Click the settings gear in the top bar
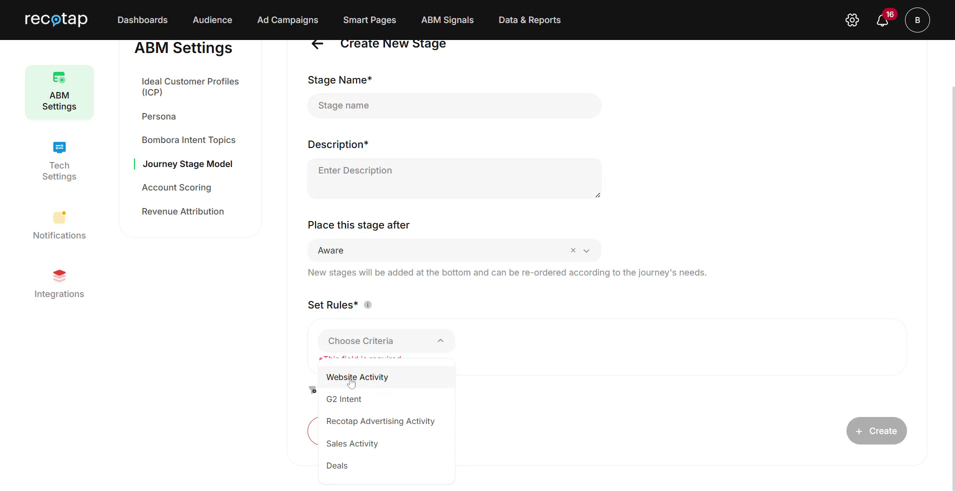The image size is (955, 491). pos(851,20)
